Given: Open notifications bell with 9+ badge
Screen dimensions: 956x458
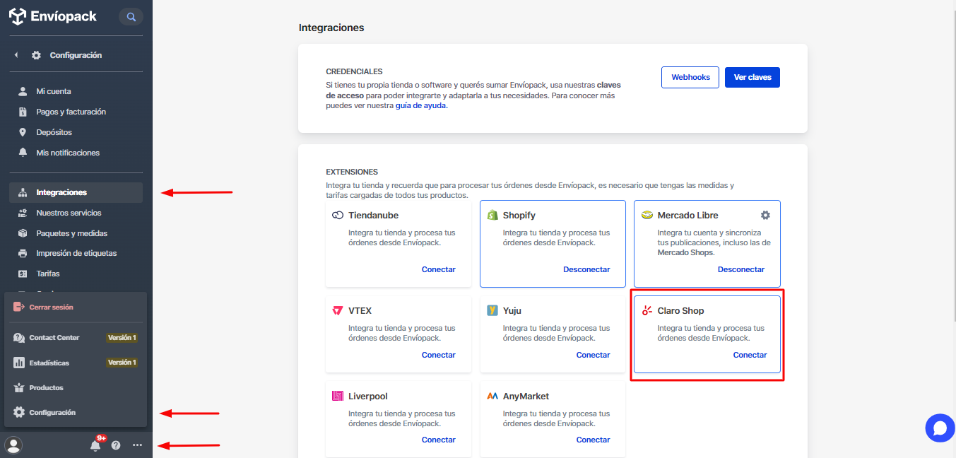Looking at the screenshot, I should [x=95, y=445].
